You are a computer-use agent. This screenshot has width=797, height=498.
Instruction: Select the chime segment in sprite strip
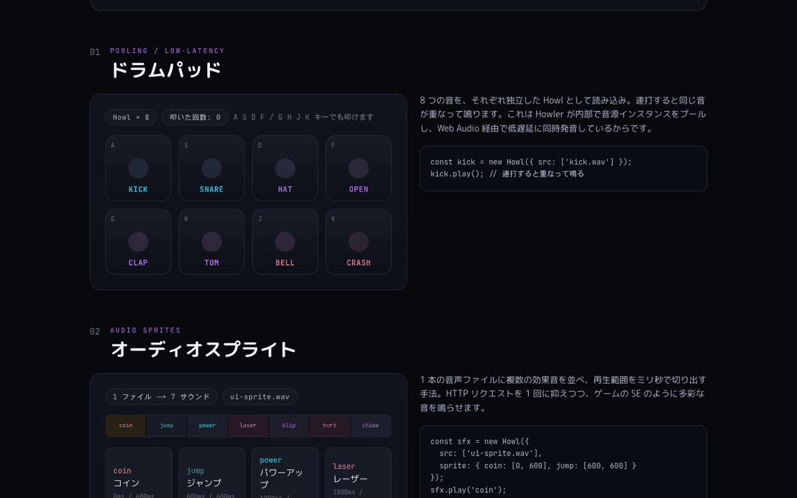click(x=371, y=426)
